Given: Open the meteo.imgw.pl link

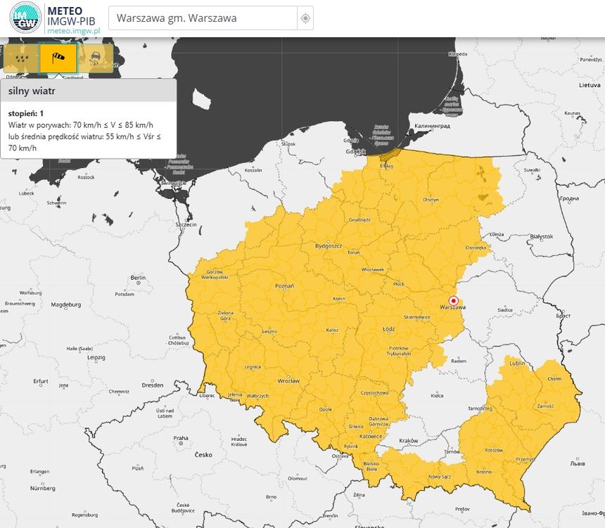Looking at the screenshot, I should [x=73, y=31].
